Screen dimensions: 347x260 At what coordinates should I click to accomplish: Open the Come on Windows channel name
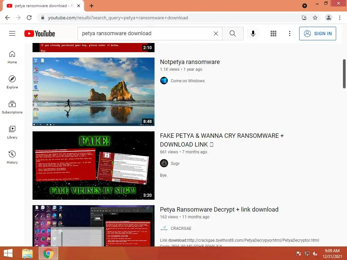tap(187, 81)
